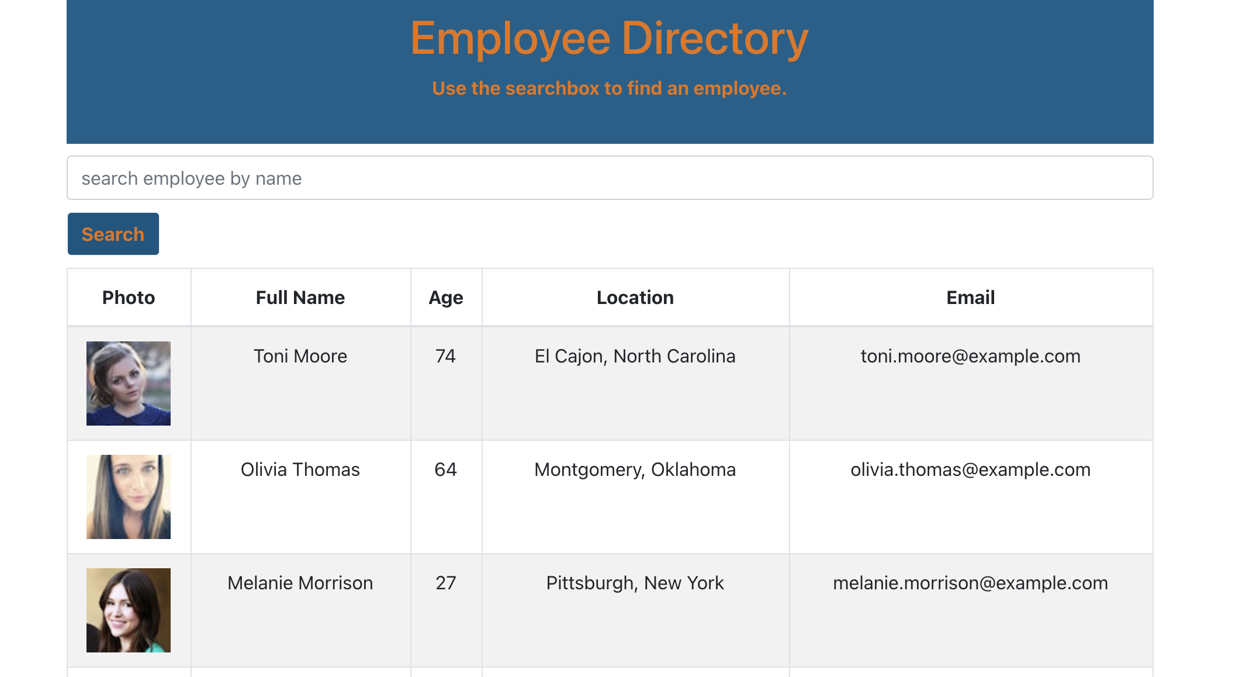This screenshot has width=1239, height=677.
Task: Click melanie.morrison@example.com email address
Action: click(x=970, y=582)
